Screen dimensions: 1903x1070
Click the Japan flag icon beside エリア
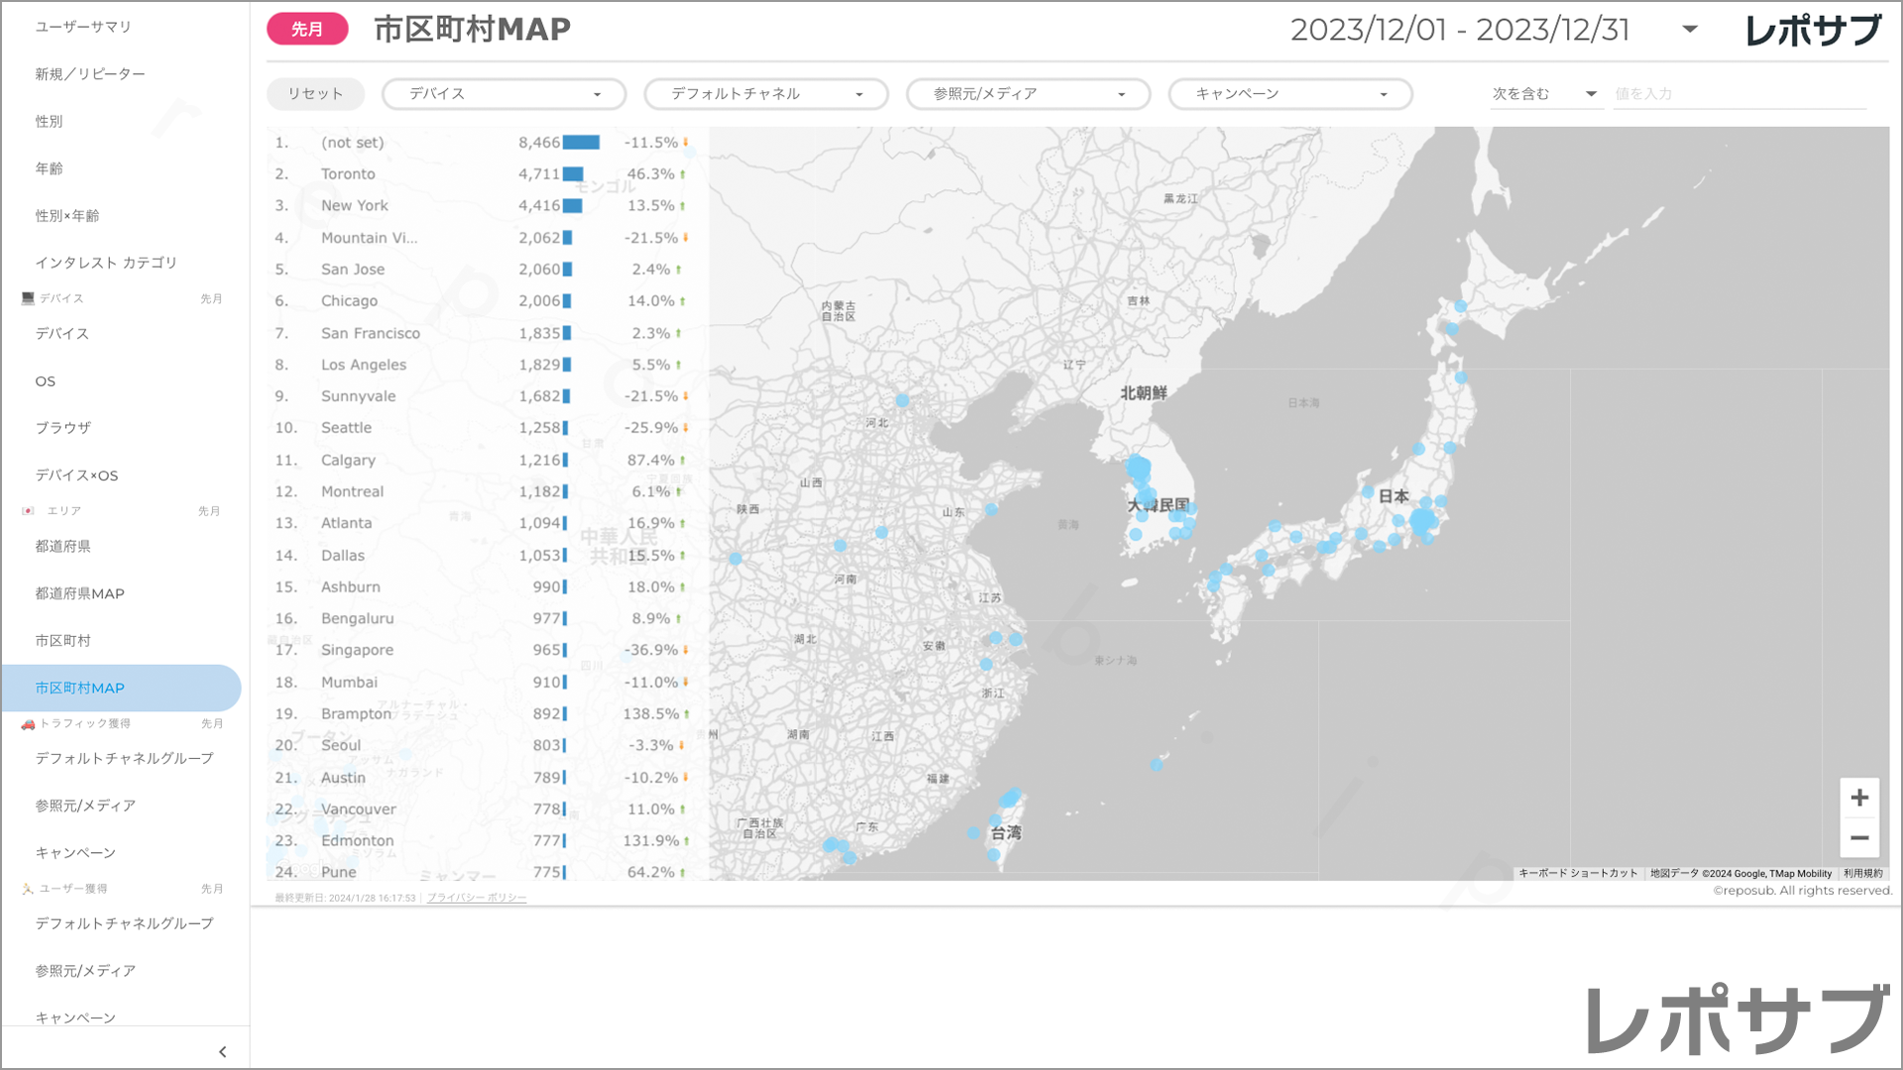pos(28,511)
